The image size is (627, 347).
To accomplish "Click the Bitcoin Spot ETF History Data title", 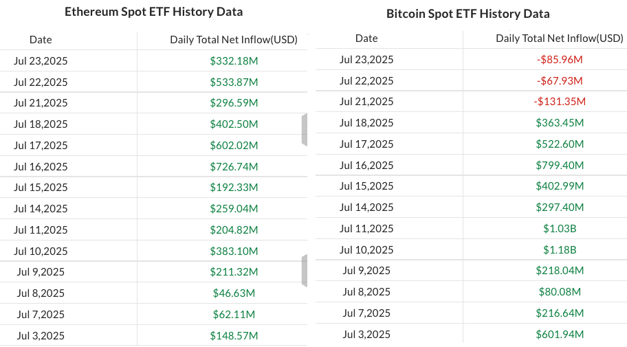I will [468, 14].
